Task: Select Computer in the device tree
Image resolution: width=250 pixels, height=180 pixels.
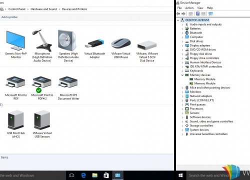Action: pos(196,37)
